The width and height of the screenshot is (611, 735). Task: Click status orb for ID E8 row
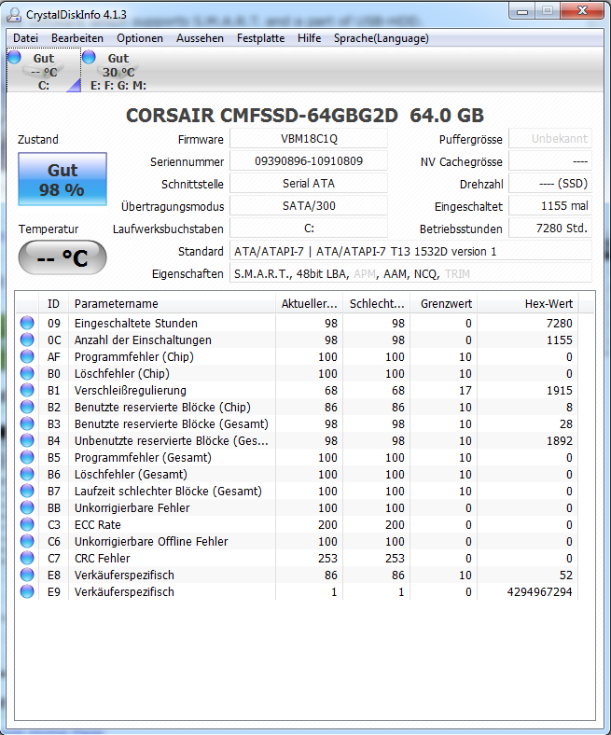(27, 576)
